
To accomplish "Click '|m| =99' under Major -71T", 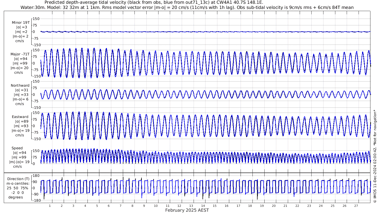I will coord(21,63).
